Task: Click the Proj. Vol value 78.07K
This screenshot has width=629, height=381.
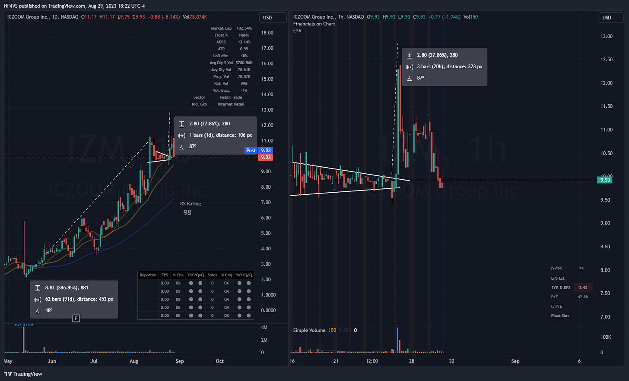Action: [244, 76]
